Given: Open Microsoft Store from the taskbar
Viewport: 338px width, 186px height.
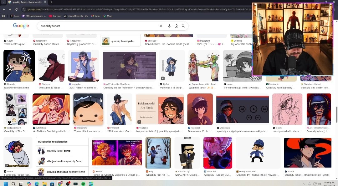Looking at the screenshot, I should click(x=52, y=183).
